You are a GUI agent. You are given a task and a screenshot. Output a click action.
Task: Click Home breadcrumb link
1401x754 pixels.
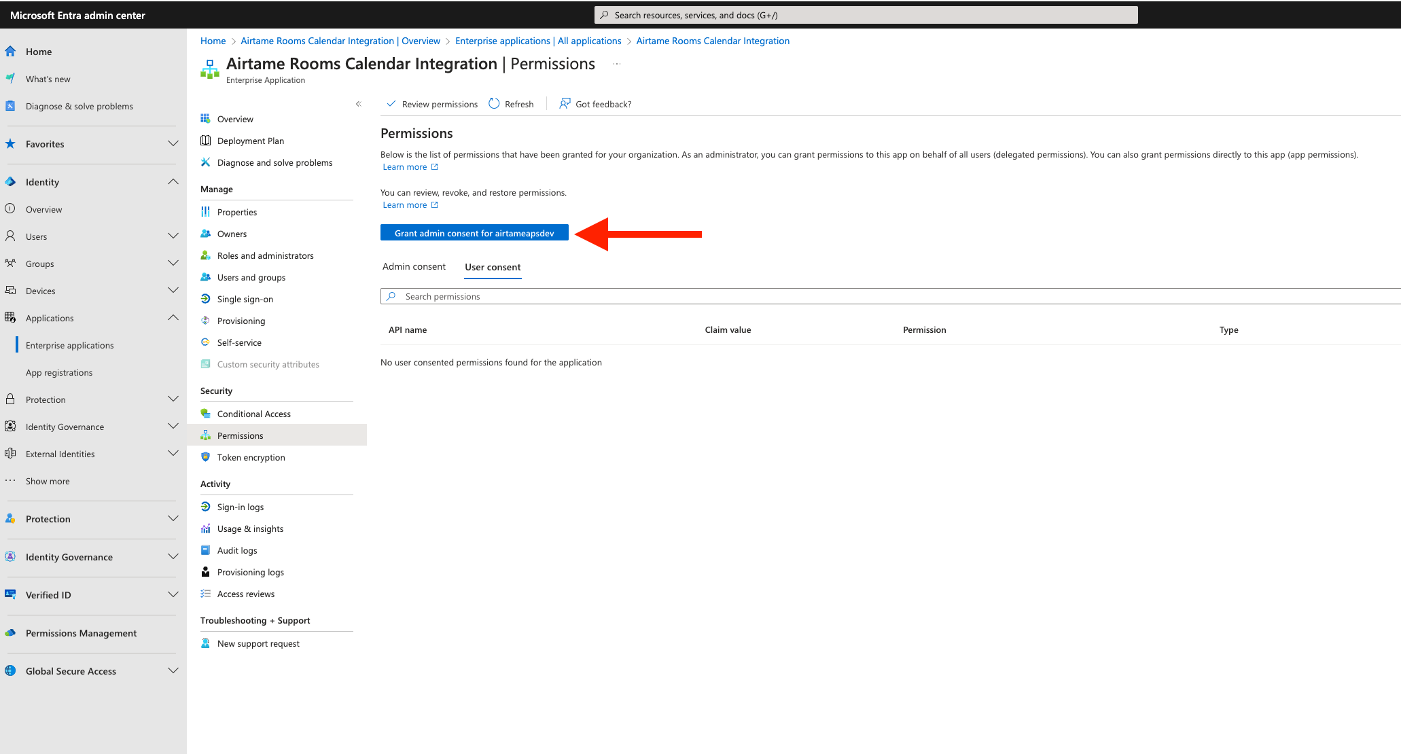click(x=213, y=41)
